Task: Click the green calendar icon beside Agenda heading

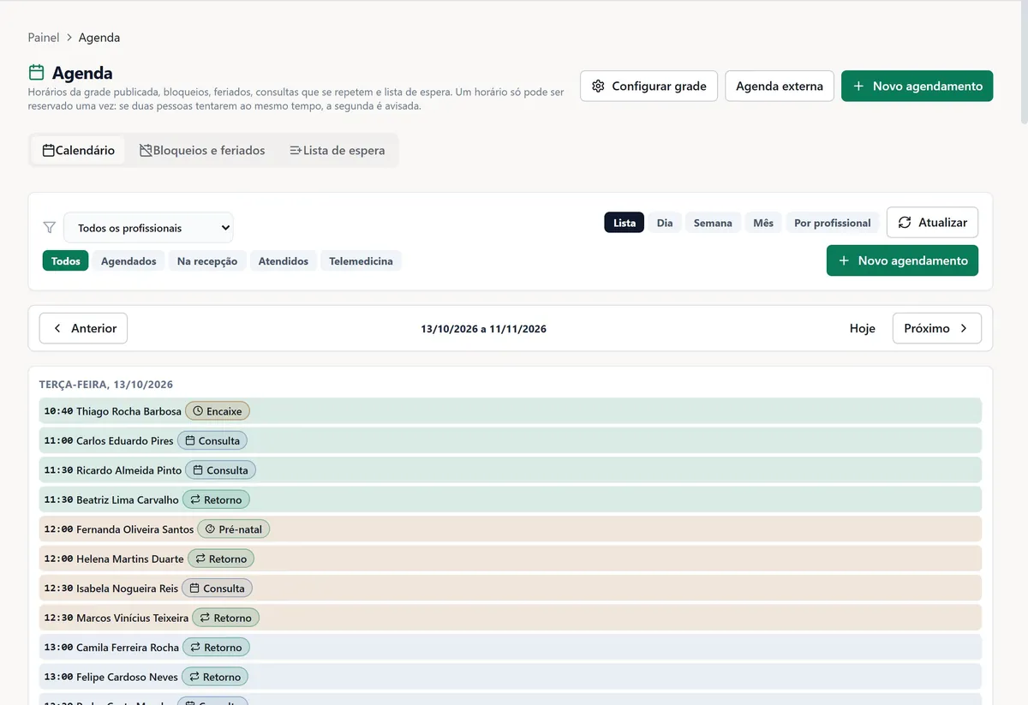Action: click(36, 73)
